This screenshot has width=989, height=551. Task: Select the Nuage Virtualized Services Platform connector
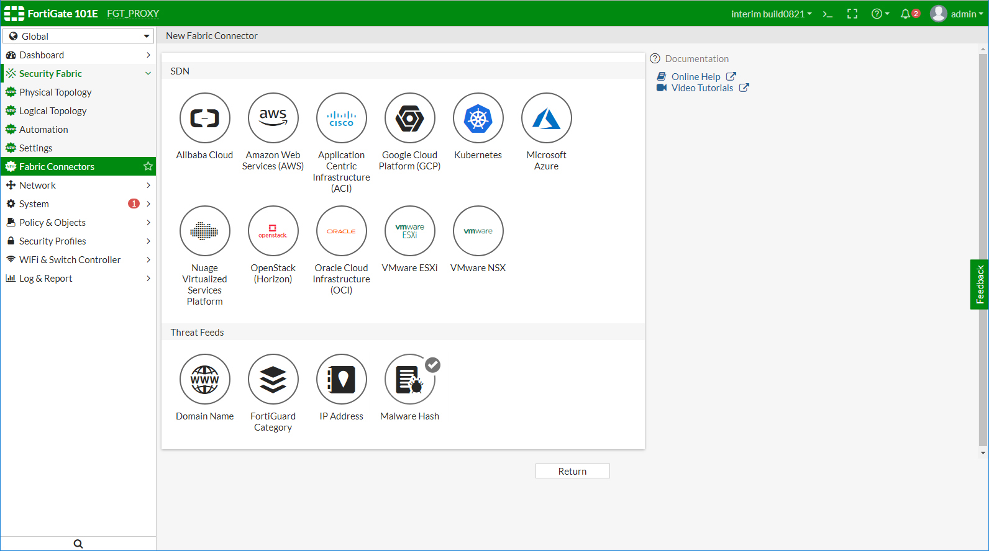click(x=205, y=231)
